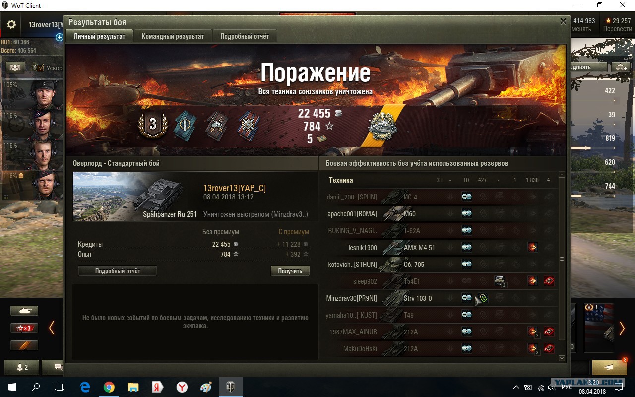Screen dimensions: 635x397
Task: Click the striped medal ribbon with star
Action: pos(249,126)
